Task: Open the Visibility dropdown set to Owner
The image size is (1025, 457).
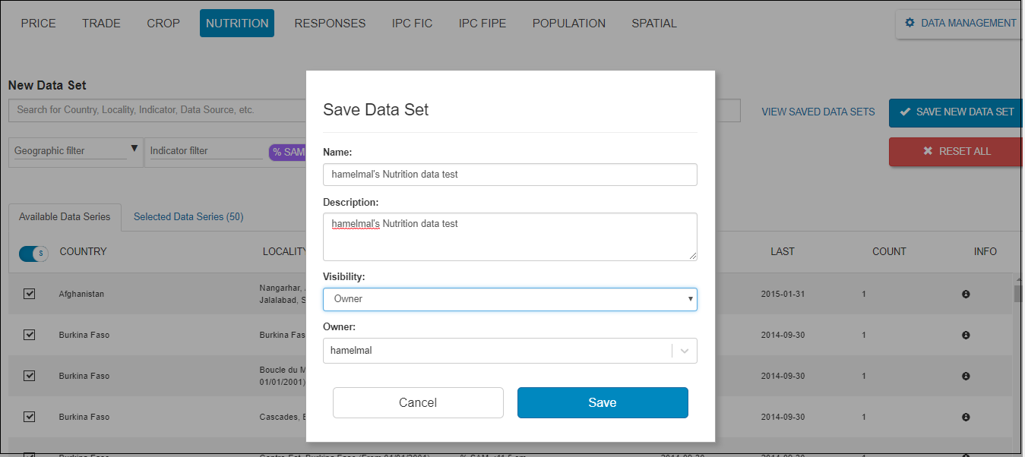Action: tap(510, 299)
